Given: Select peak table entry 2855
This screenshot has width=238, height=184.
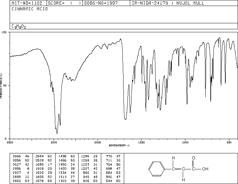Looking at the screenshot, I should (17, 177).
